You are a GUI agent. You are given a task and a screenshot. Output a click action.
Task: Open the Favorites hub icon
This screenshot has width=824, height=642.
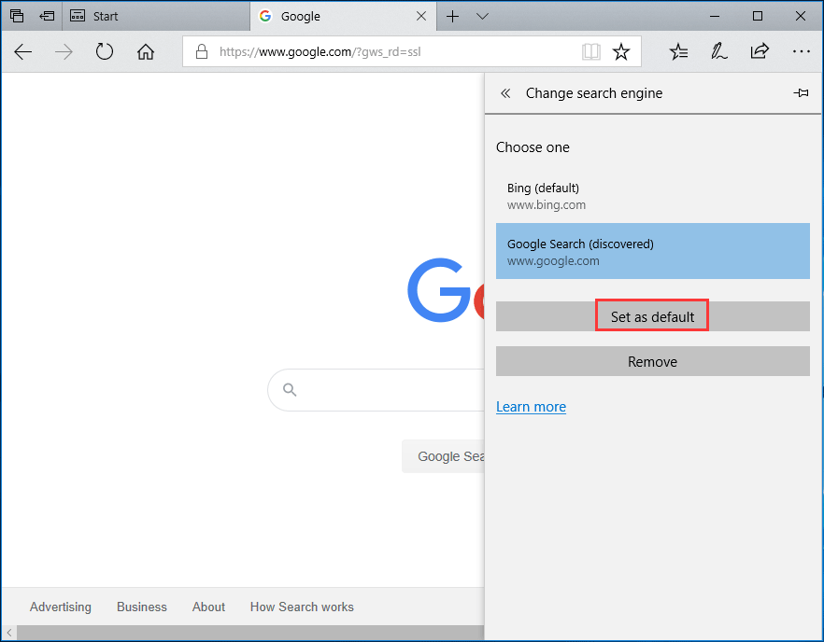pyautogui.click(x=679, y=52)
